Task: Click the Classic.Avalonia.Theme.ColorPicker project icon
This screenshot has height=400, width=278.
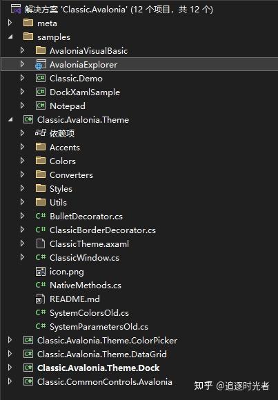Action: pos(28,340)
